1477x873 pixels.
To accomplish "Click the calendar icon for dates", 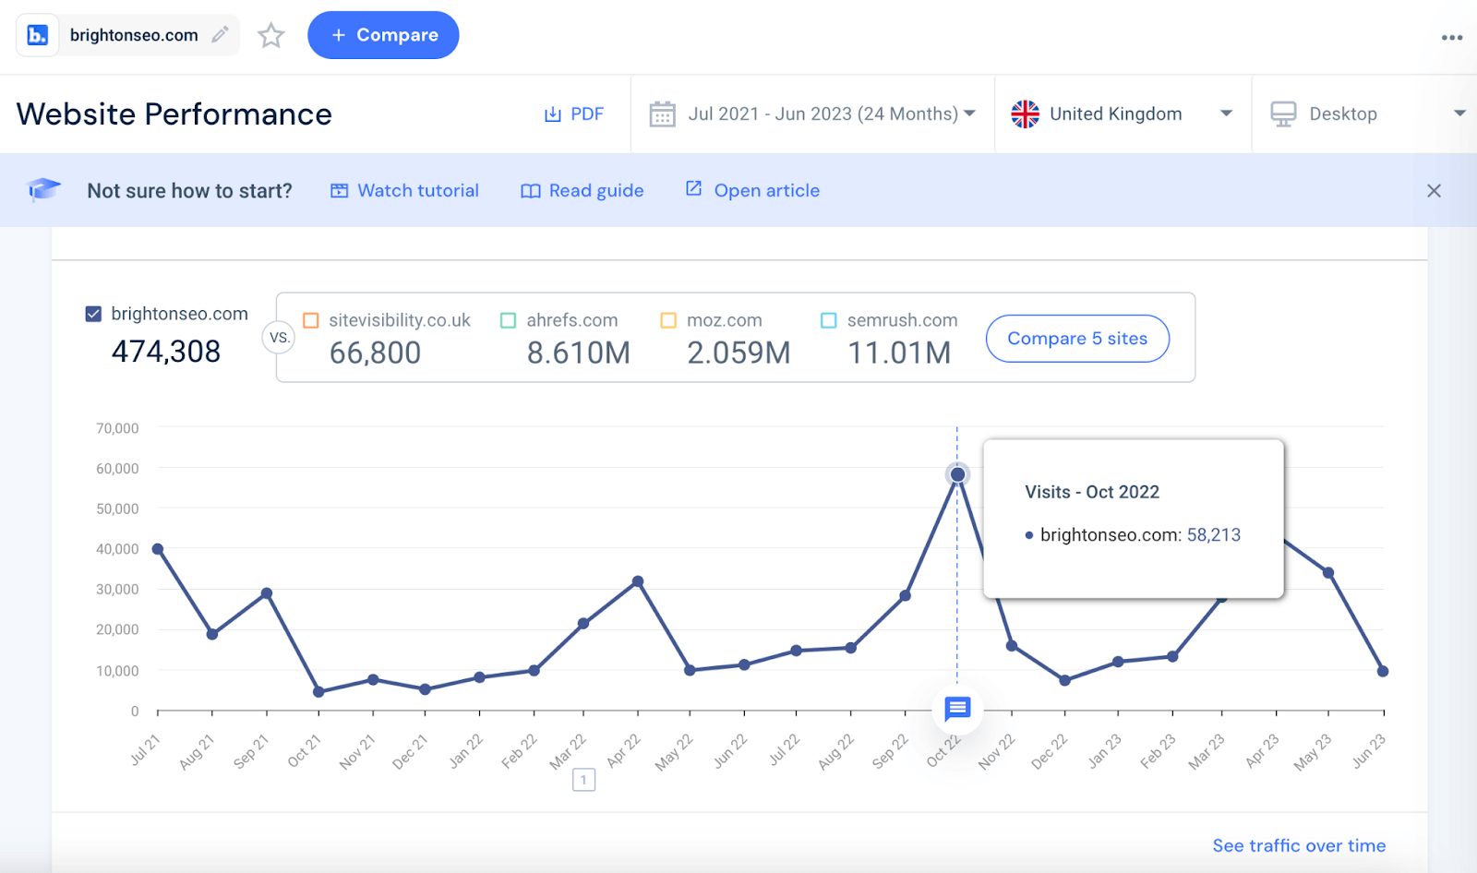I will (662, 114).
